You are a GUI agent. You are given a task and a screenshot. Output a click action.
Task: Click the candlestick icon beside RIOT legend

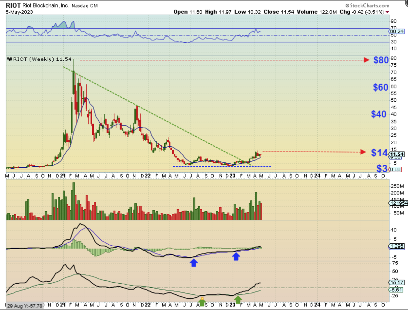point(10,59)
